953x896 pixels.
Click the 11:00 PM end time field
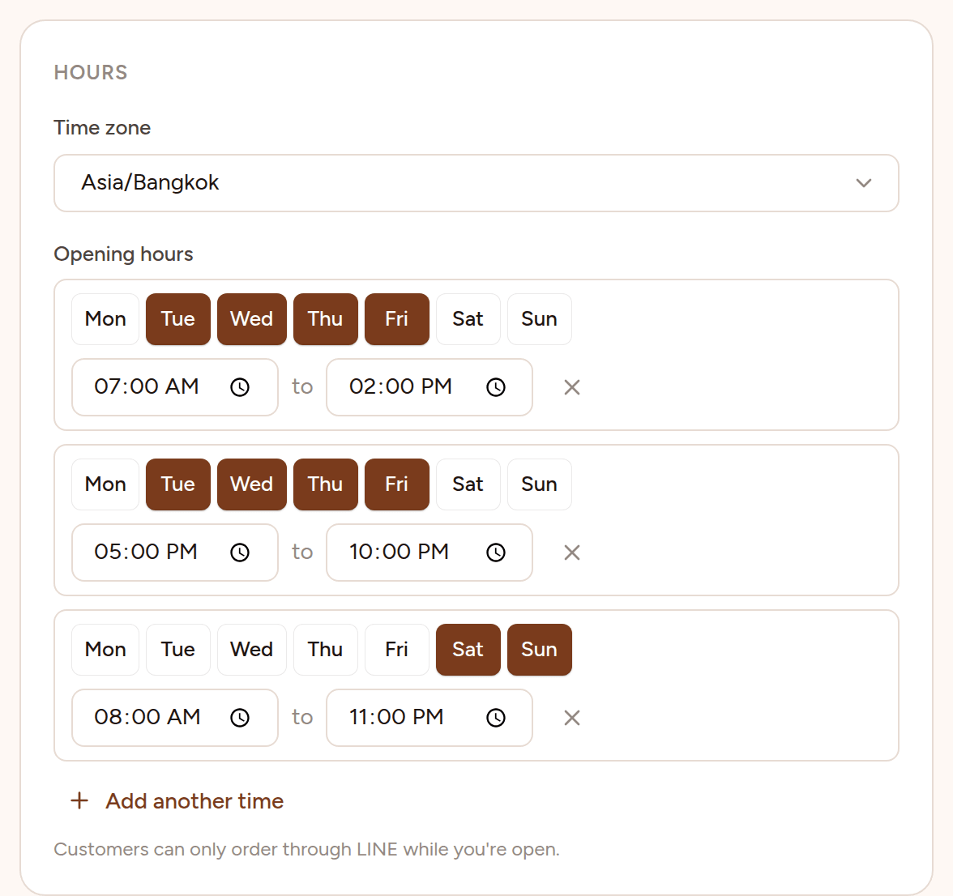tap(429, 718)
